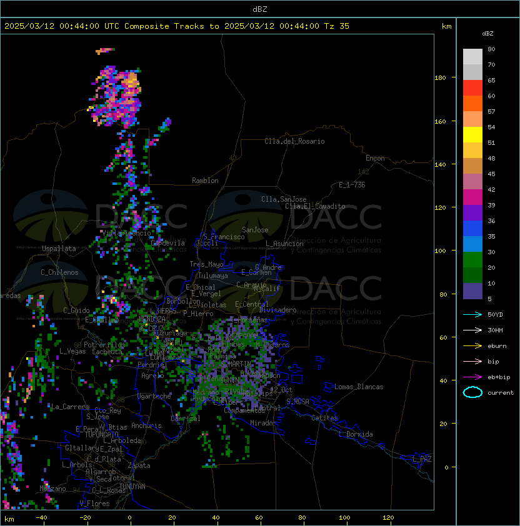Click the 'Mirador' place label
Viewport: 520px width, 526px height.
[x=263, y=423]
